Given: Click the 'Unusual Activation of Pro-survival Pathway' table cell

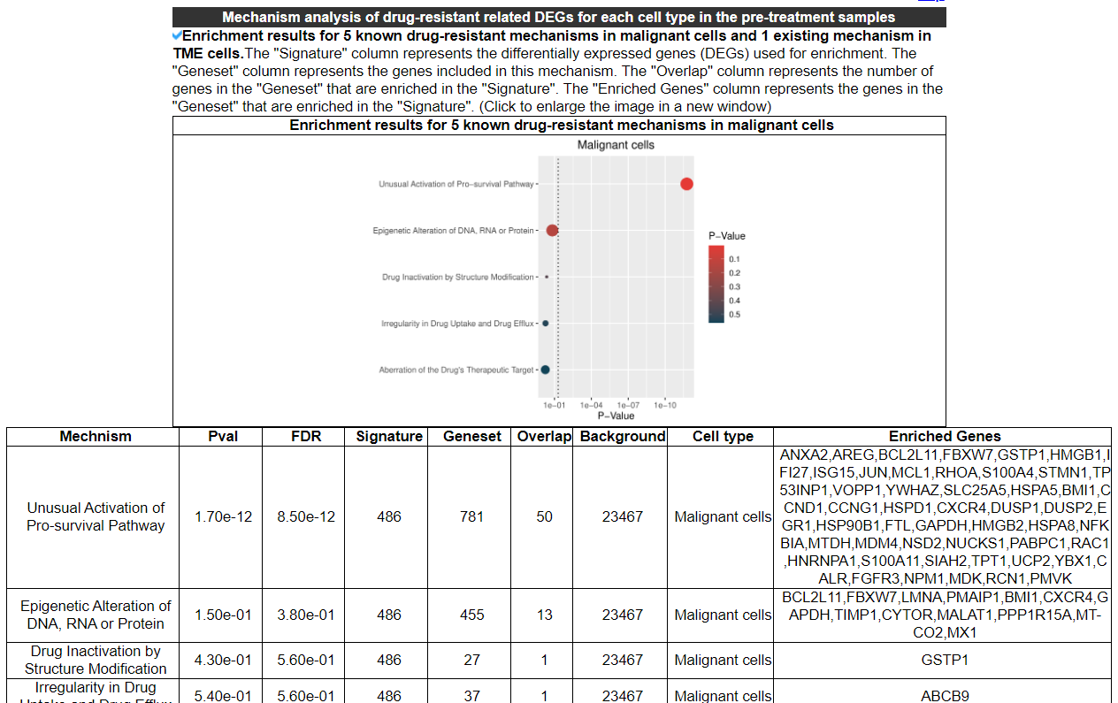Looking at the screenshot, I should 96,516.
